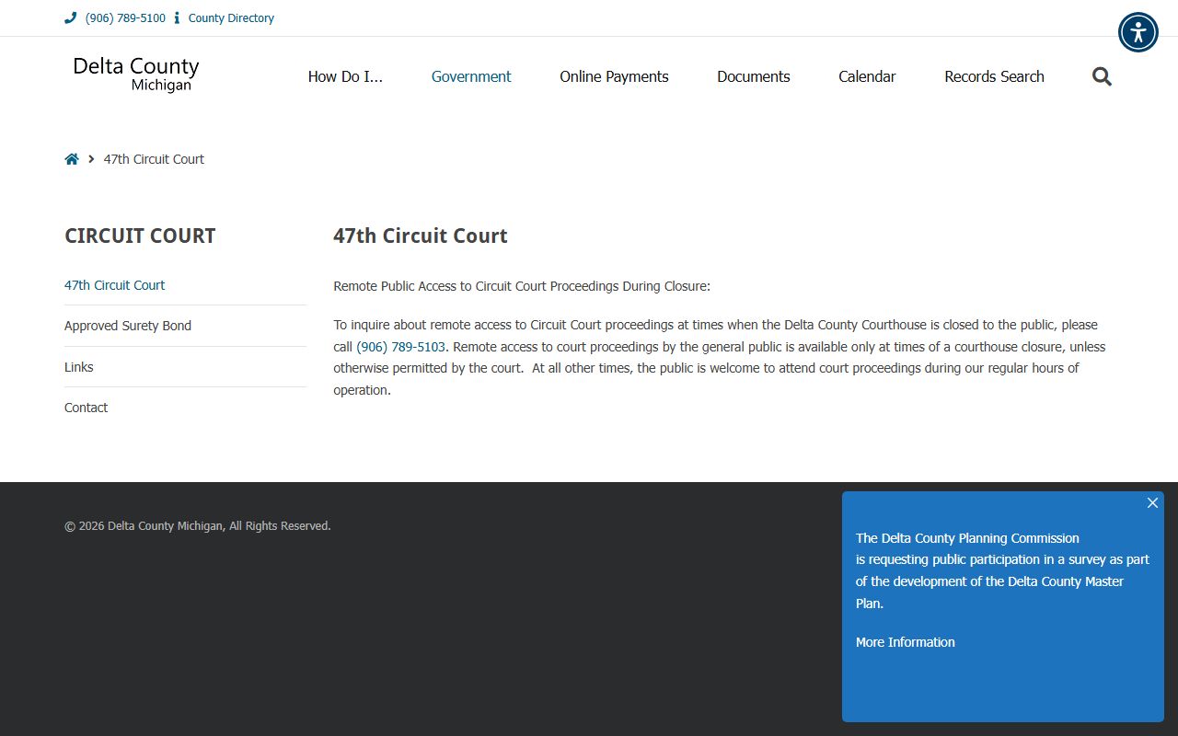The image size is (1178, 736).
Task: Click 47th Circuit Court breadcrumb text
Action: pyautogui.click(x=154, y=159)
